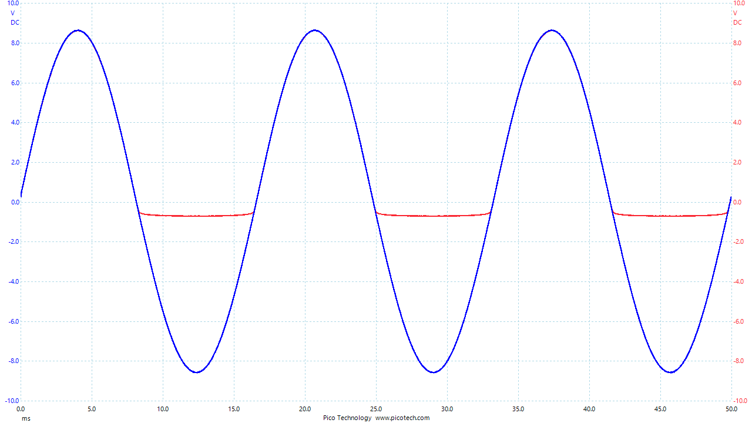This screenshot has width=752, height=423.
Task: Click the time axis 15.0 label
Action: click(234, 409)
